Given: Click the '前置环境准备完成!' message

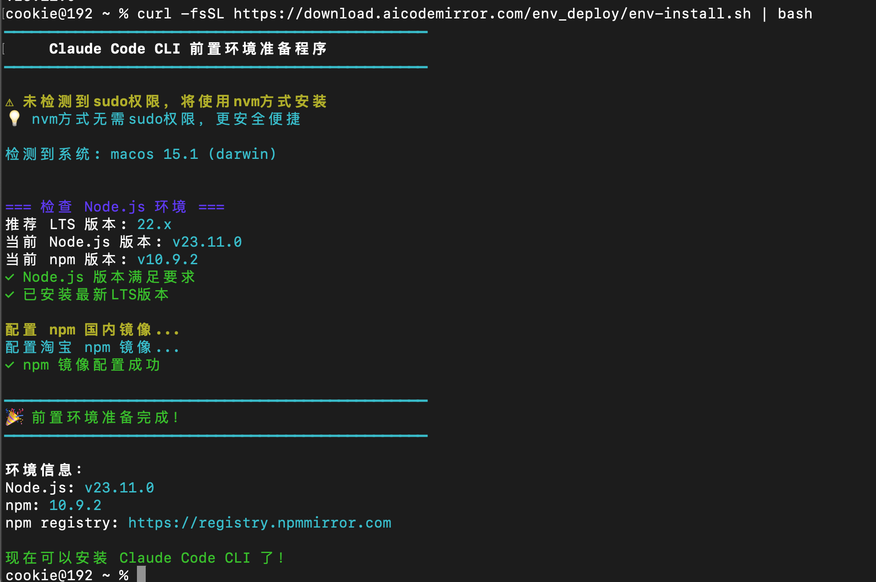Looking at the screenshot, I should (x=104, y=417).
